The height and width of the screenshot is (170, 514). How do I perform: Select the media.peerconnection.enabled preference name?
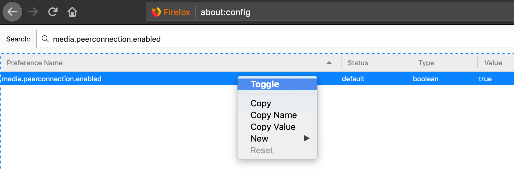point(52,79)
